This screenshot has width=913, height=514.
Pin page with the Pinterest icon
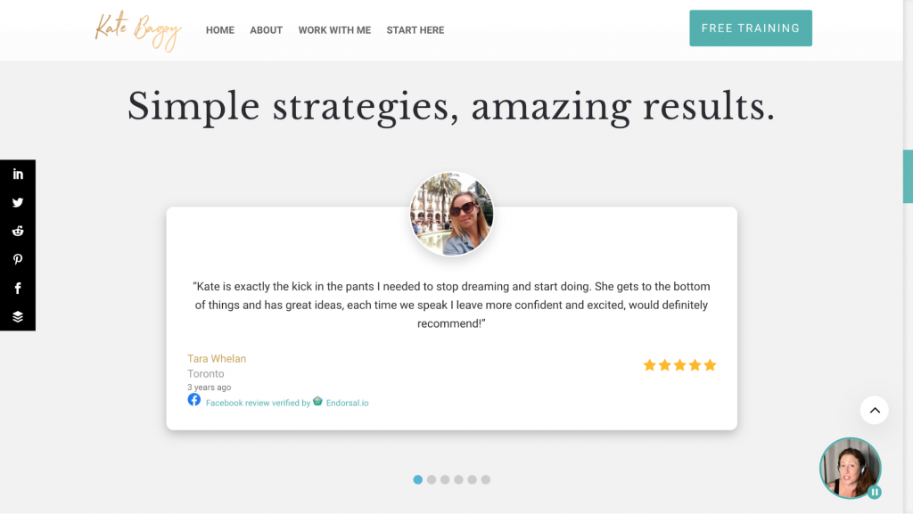click(x=18, y=259)
